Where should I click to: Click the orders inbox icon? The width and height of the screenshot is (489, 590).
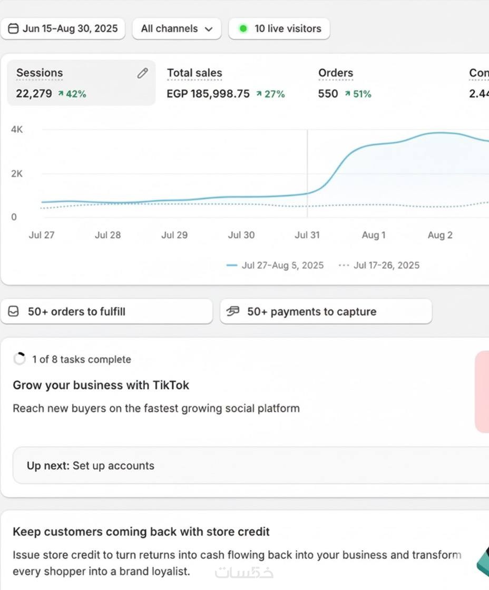14,311
